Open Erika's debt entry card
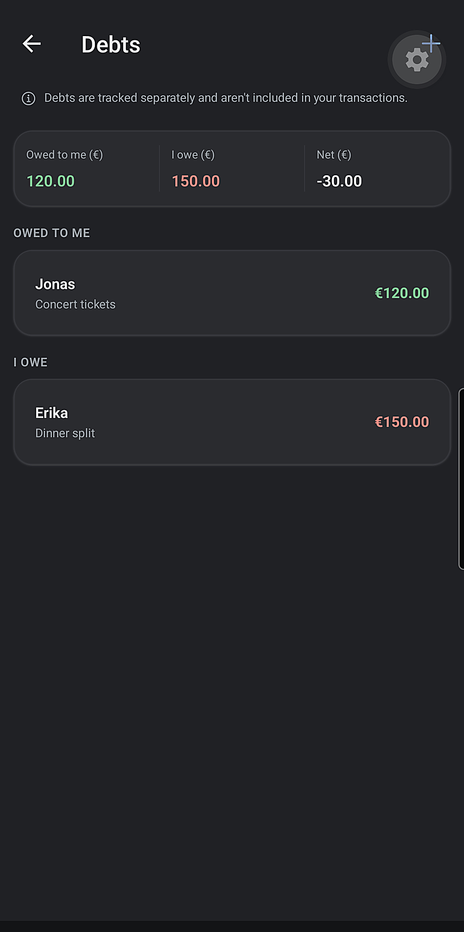Screen dimensions: 464x932 pos(232,422)
